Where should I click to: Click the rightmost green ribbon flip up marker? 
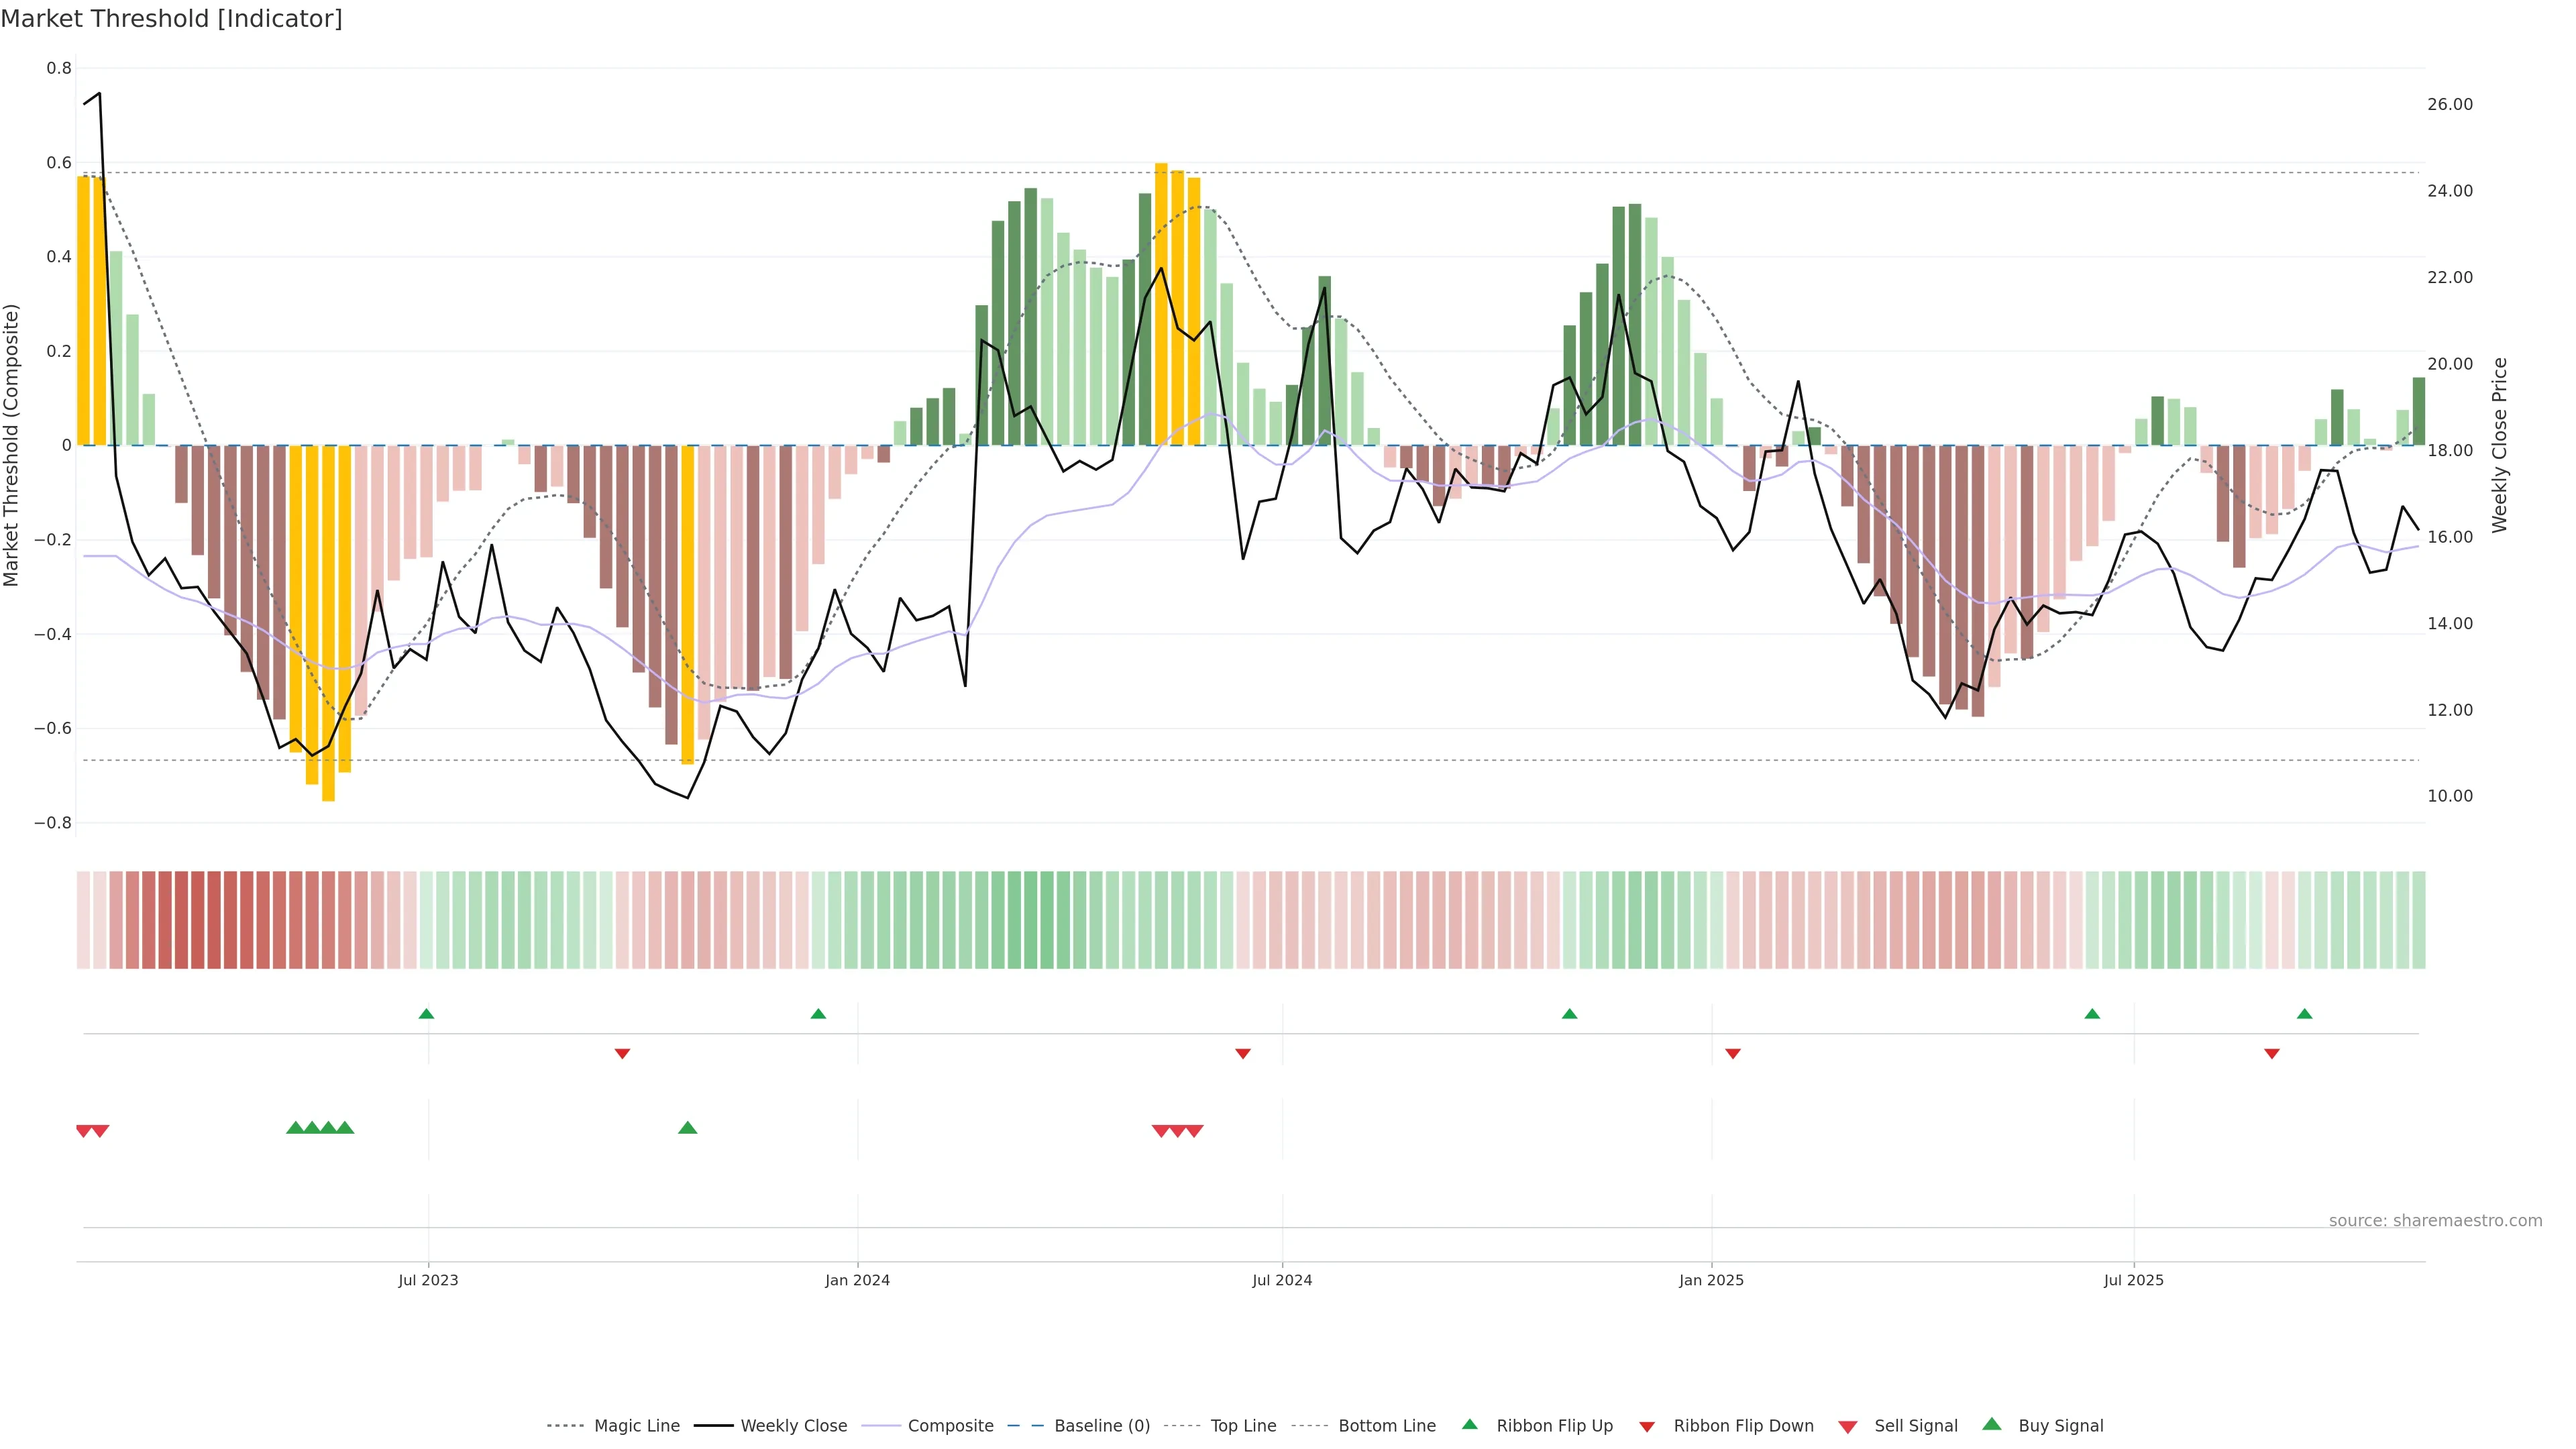point(2305,1014)
